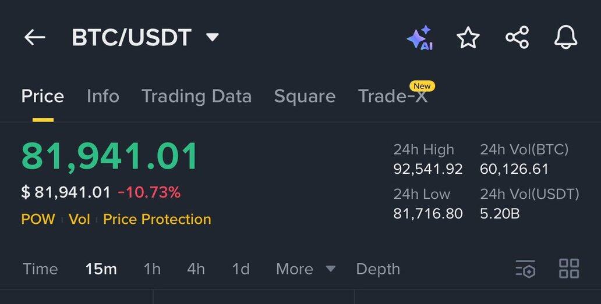Tap the share icon
This screenshot has height=304, width=601.
point(517,38)
